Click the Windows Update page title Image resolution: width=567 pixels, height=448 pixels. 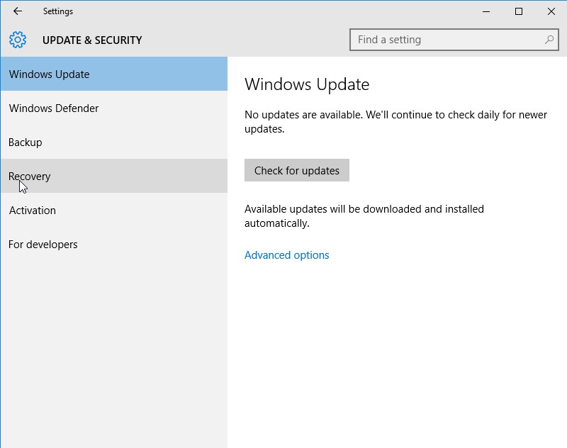pos(307,84)
